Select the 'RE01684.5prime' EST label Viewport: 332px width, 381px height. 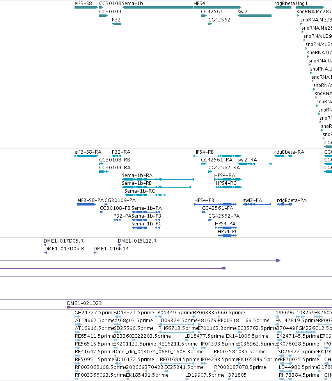point(179,359)
